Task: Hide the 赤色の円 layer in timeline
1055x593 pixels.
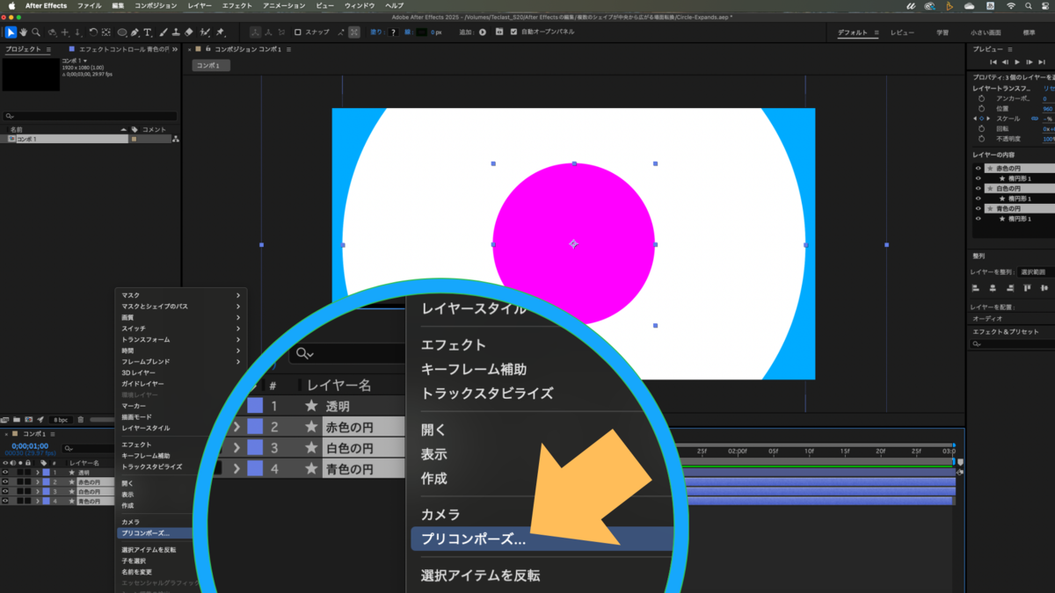Action: pyautogui.click(x=5, y=482)
